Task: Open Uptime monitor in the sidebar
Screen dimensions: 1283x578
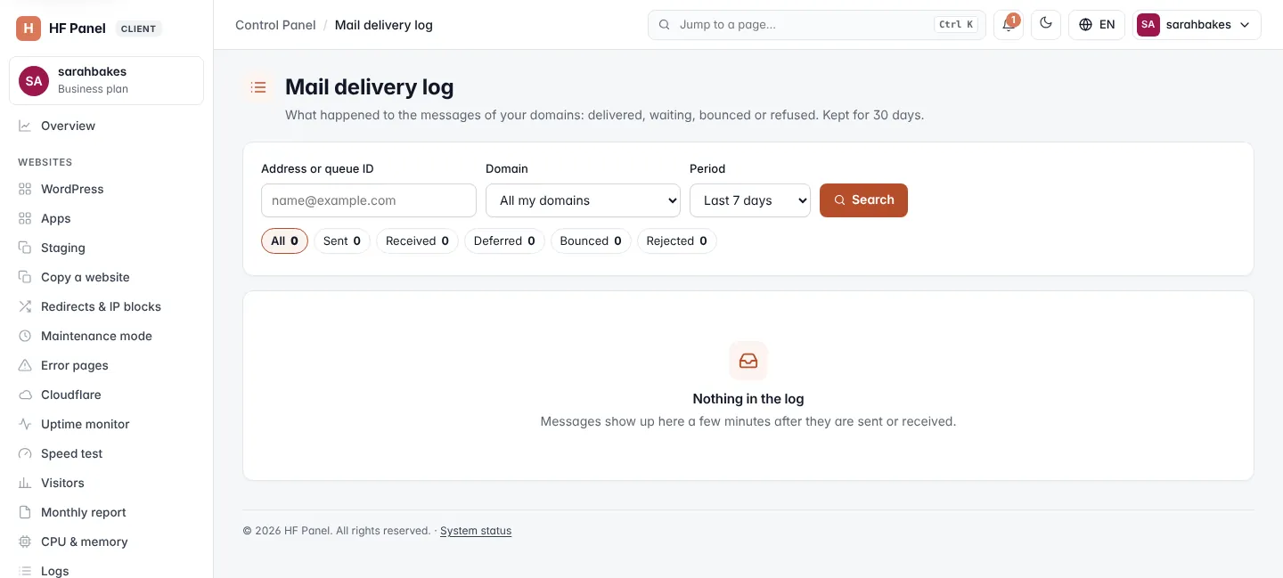Action: tap(107, 424)
